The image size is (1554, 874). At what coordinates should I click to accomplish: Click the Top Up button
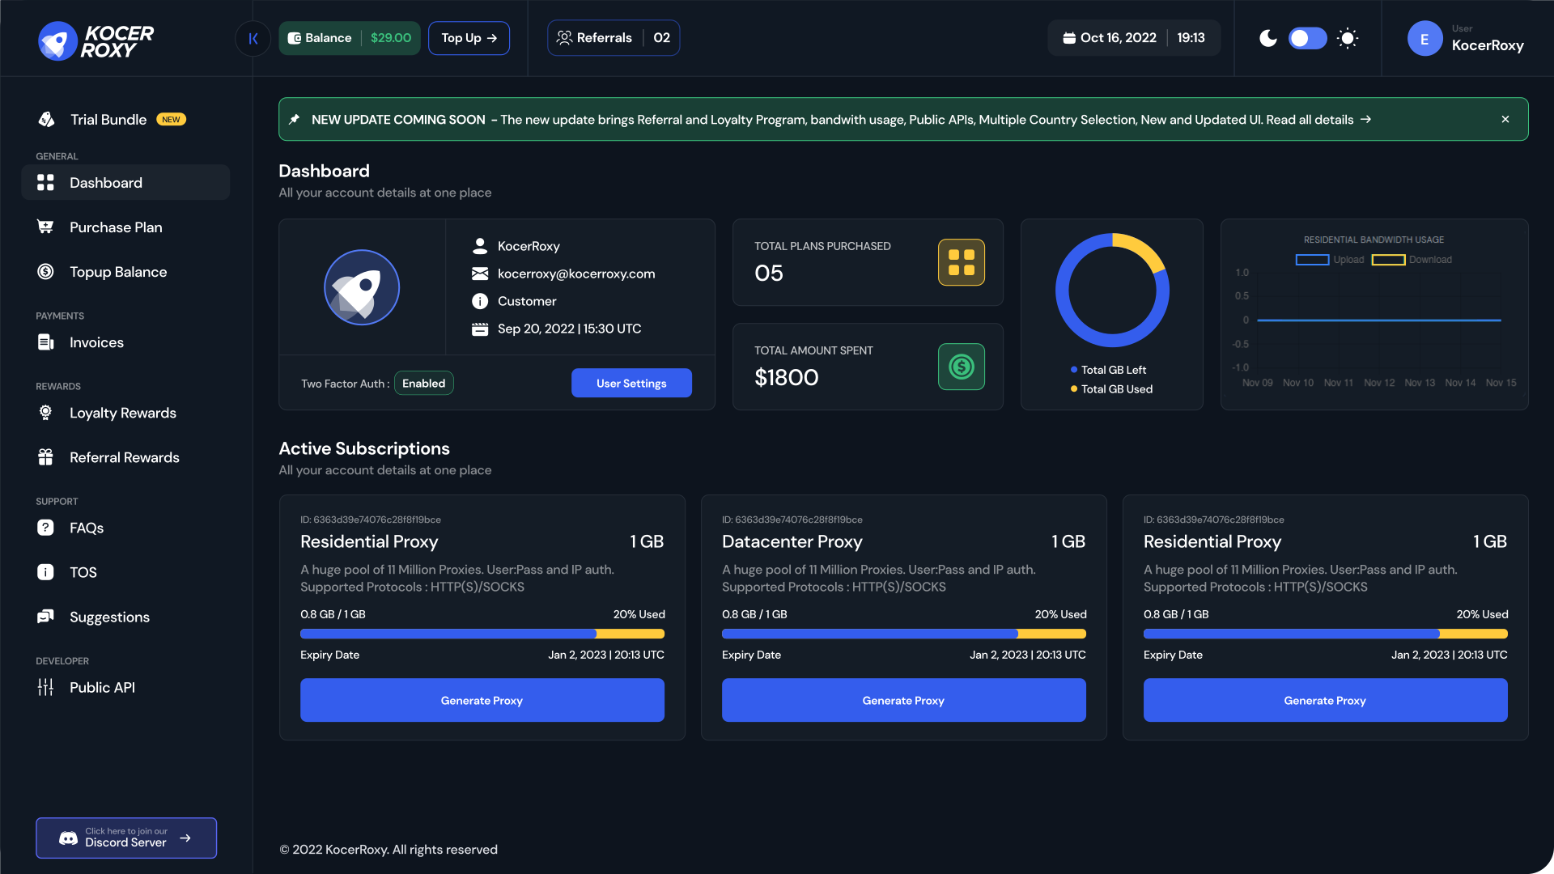469,38
